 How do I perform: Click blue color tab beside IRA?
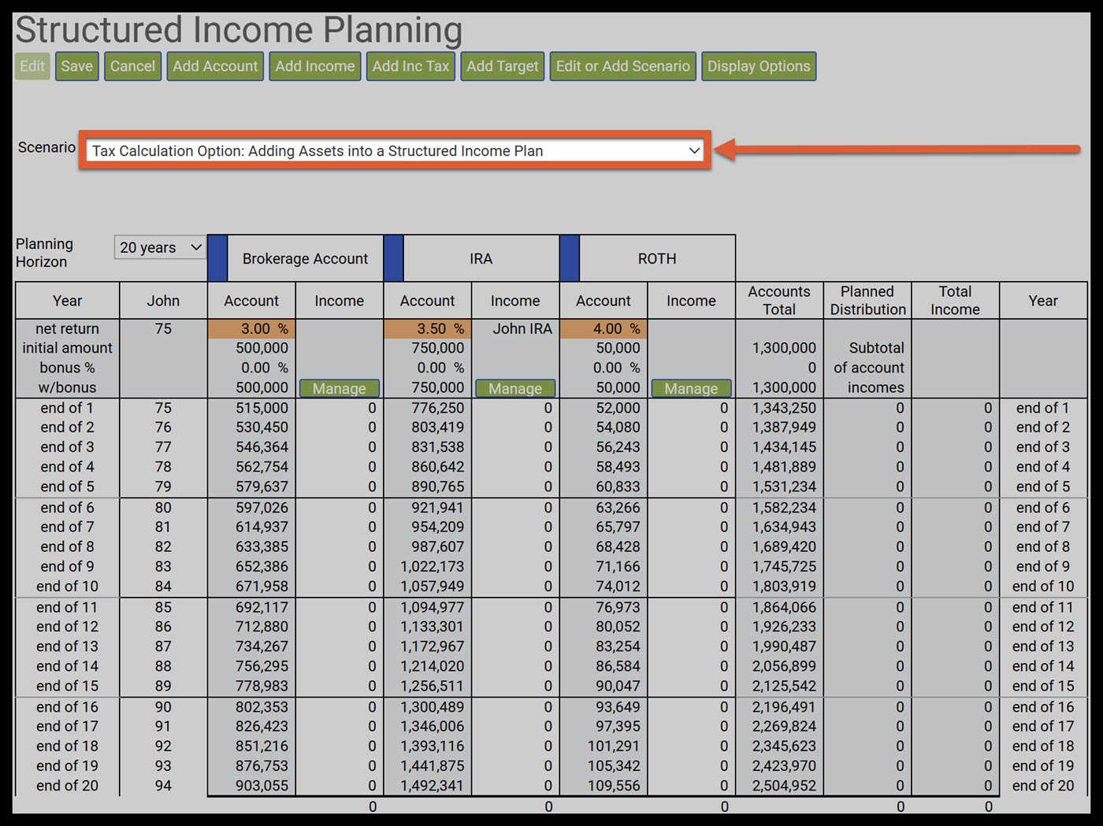394,258
